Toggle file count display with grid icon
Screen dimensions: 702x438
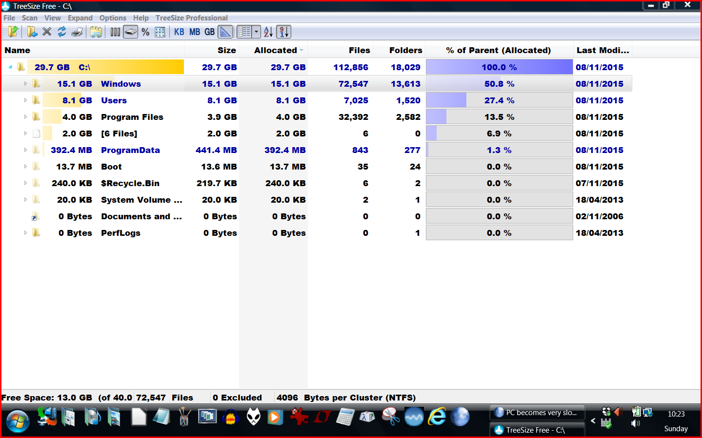160,32
